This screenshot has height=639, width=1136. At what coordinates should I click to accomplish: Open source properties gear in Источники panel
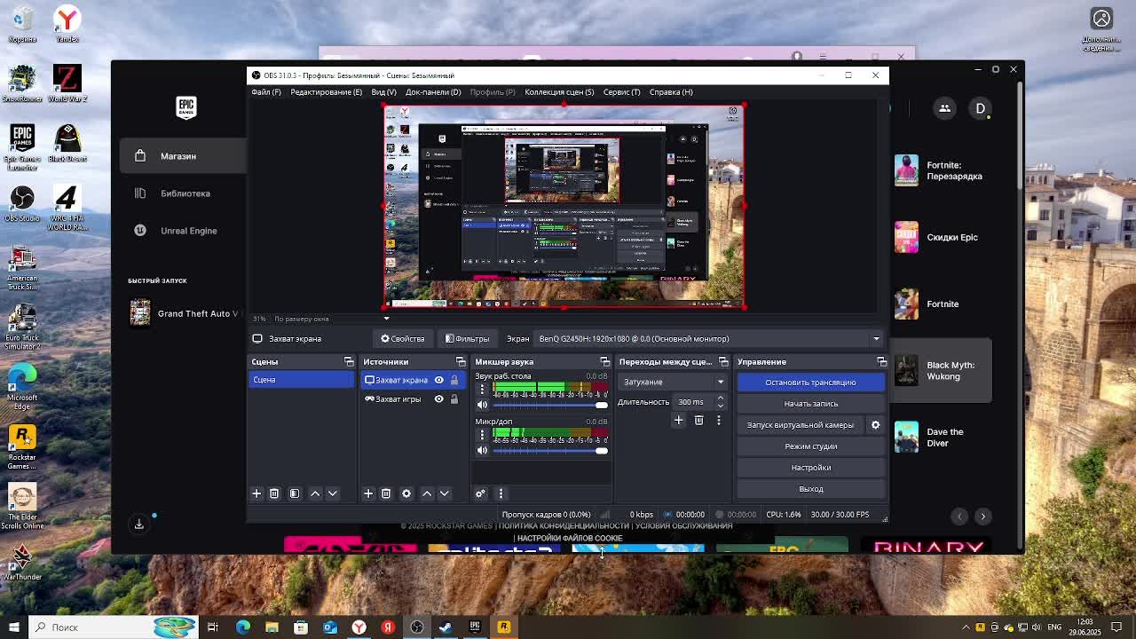406,493
